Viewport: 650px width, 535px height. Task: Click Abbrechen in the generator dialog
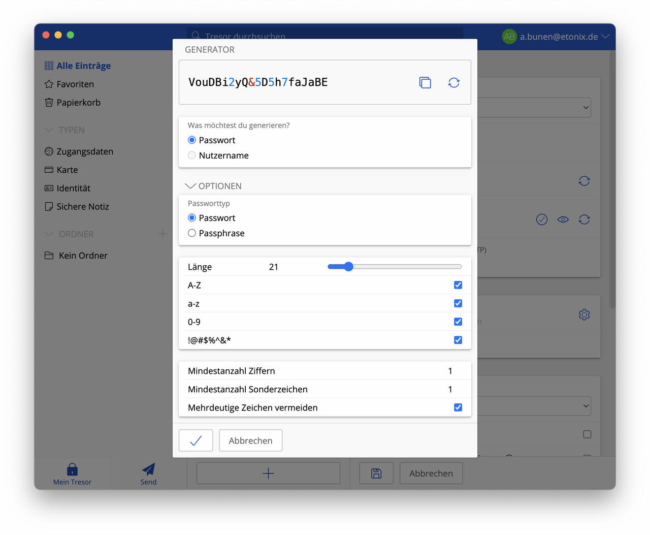click(250, 440)
